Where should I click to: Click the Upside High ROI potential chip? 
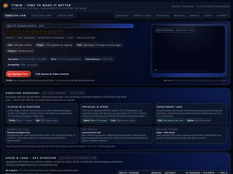pos(198,120)
